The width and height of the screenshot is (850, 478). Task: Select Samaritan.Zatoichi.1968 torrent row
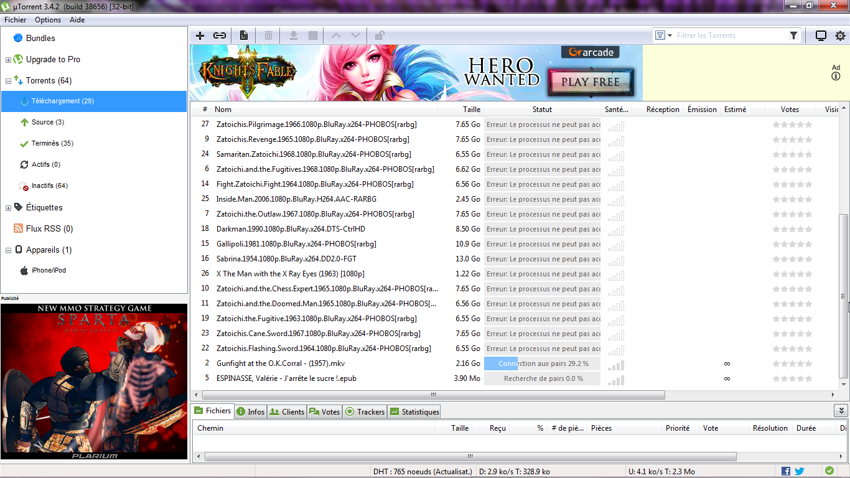(x=515, y=154)
